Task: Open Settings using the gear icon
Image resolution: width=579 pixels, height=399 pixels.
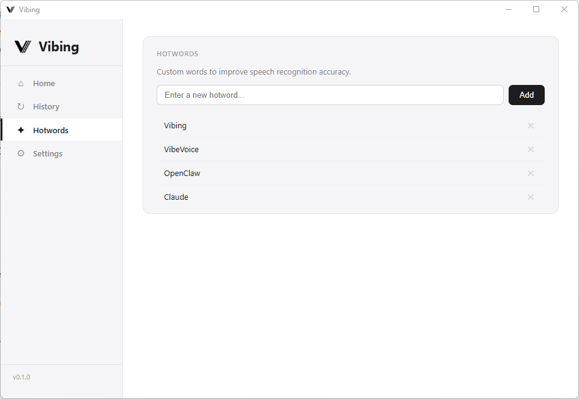Action: (21, 153)
